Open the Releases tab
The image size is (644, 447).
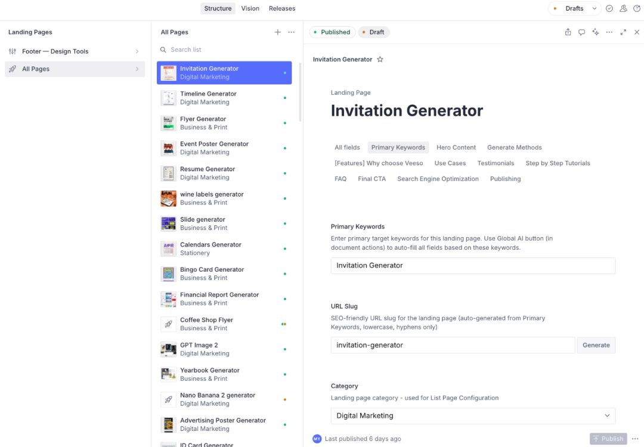[x=282, y=8]
